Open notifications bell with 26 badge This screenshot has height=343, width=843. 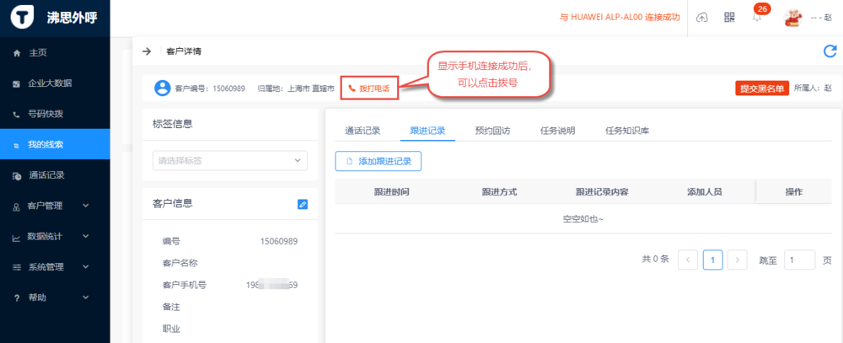[x=757, y=18]
